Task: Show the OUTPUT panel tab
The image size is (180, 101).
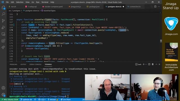Action: [23, 65]
